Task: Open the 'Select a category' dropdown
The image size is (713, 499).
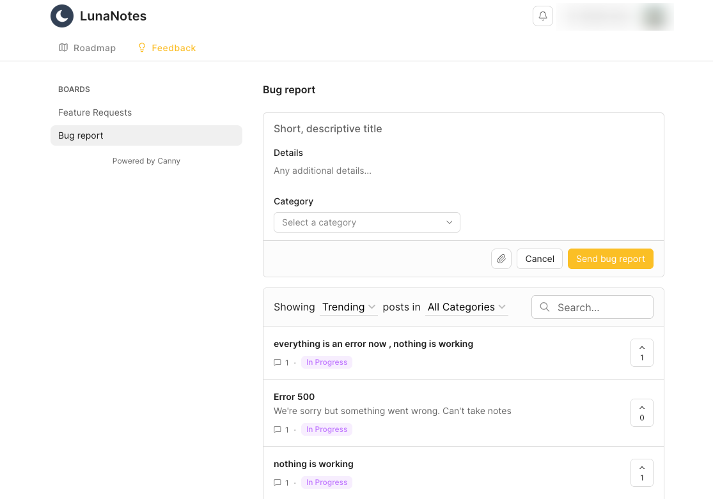Action: [366, 222]
